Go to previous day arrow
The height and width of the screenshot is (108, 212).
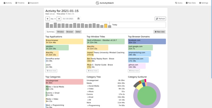(x=47, y=19)
